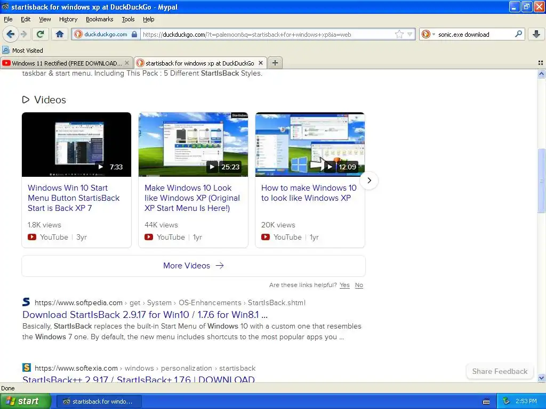Open the History menu
The width and height of the screenshot is (546, 409).
point(68,19)
